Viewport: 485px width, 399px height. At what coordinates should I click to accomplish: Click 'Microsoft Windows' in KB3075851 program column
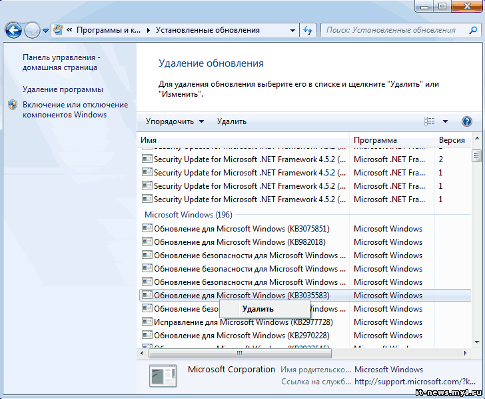(388, 229)
